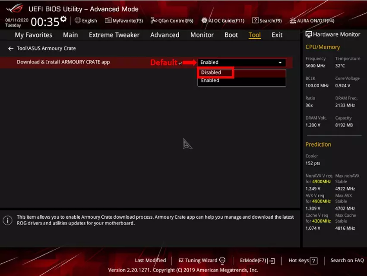Open BIOS Search with F9
Image resolution: width=367 pixels, height=276 pixels.
267,20
